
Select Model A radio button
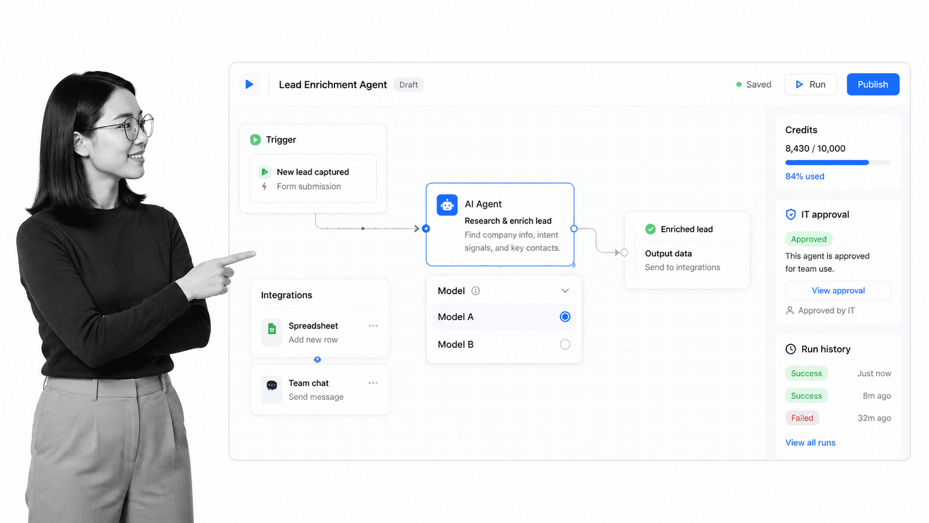[x=565, y=317]
